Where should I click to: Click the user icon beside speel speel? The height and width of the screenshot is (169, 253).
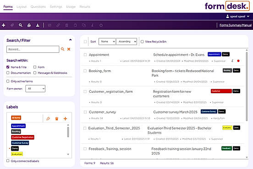[x=227, y=17]
